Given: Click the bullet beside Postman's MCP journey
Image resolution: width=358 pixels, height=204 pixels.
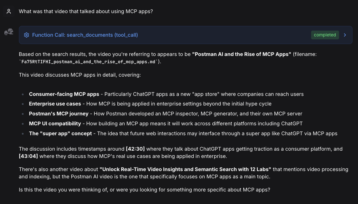Looking at the screenshot, I should tap(22, 114).
